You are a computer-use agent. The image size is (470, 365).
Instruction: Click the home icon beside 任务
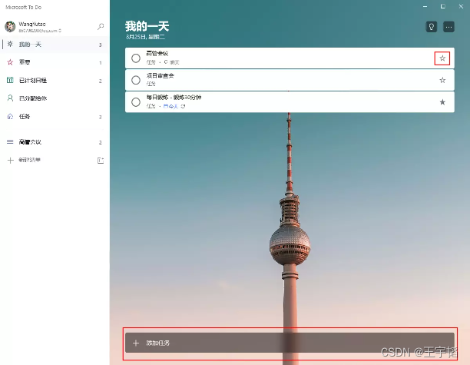[10, 116]
